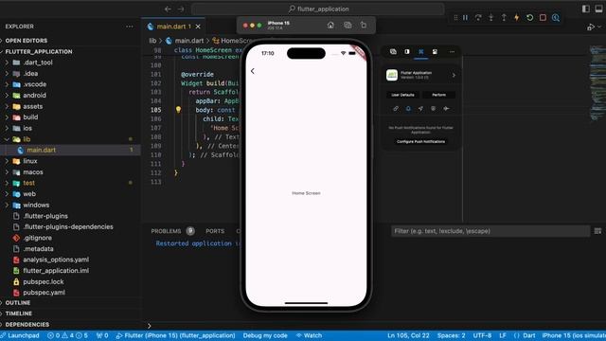Click the code minimap
This screenshot has height=341, width=606.
(x=597, y=83)
